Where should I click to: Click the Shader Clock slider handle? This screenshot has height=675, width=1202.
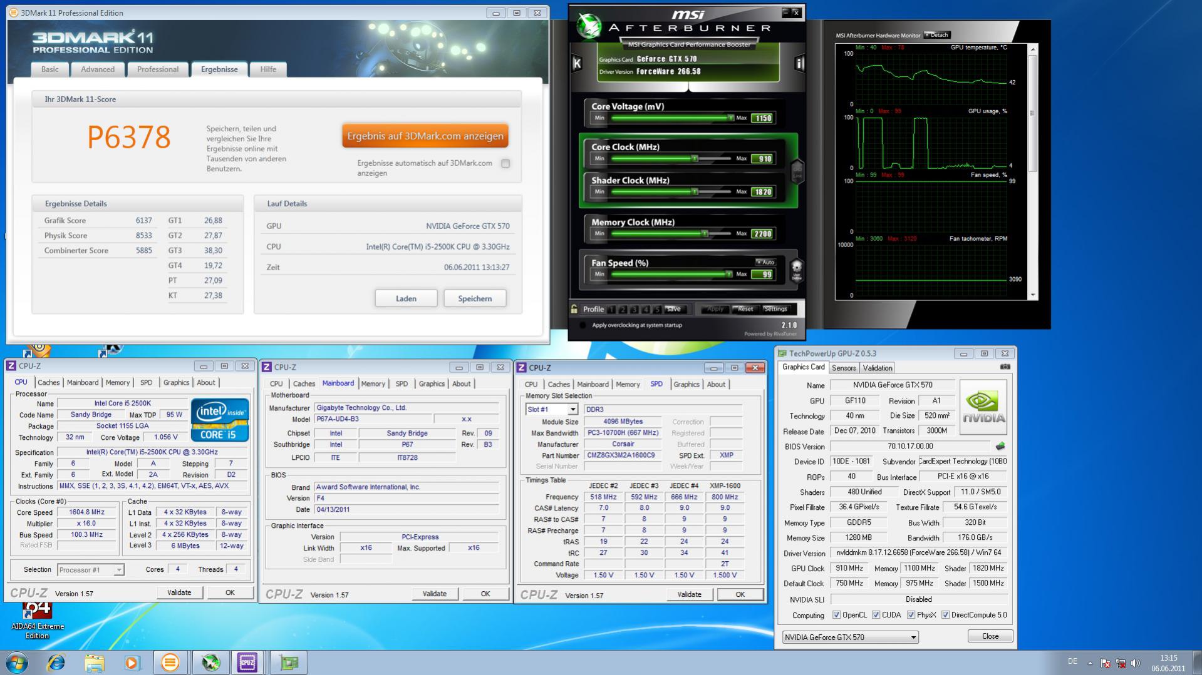695,191
